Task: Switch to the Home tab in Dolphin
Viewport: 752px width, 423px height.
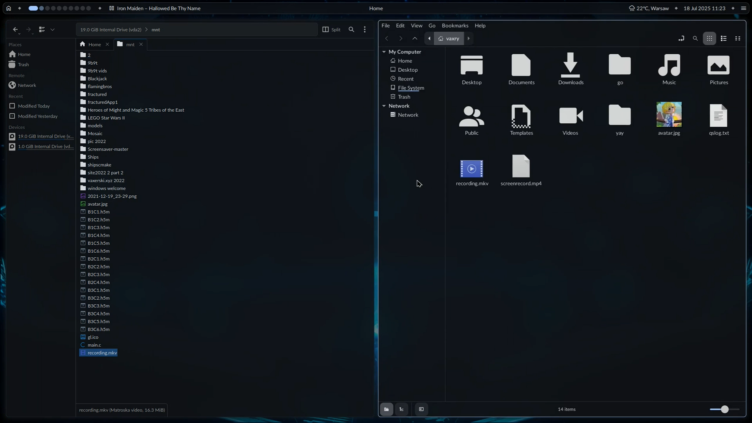Action: (94, 44)
